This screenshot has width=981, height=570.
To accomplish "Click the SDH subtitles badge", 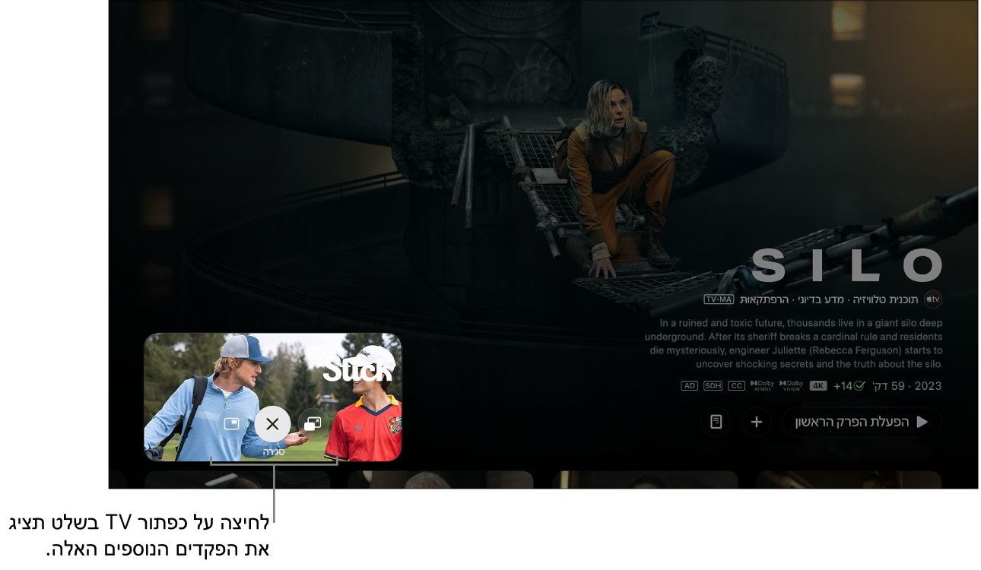I will 713,386.
